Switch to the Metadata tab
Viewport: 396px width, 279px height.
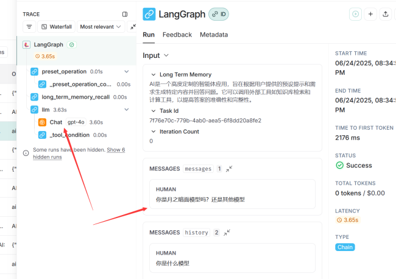tap(214, 35)
